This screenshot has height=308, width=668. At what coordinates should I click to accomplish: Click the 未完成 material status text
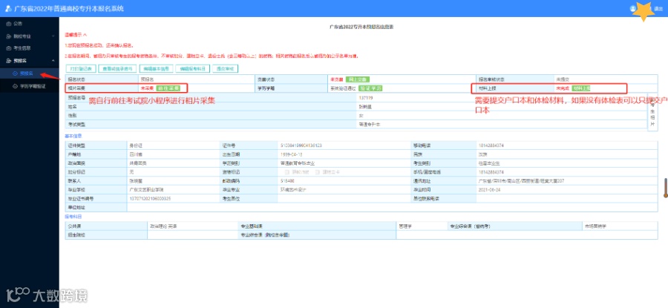pos(563,88)
